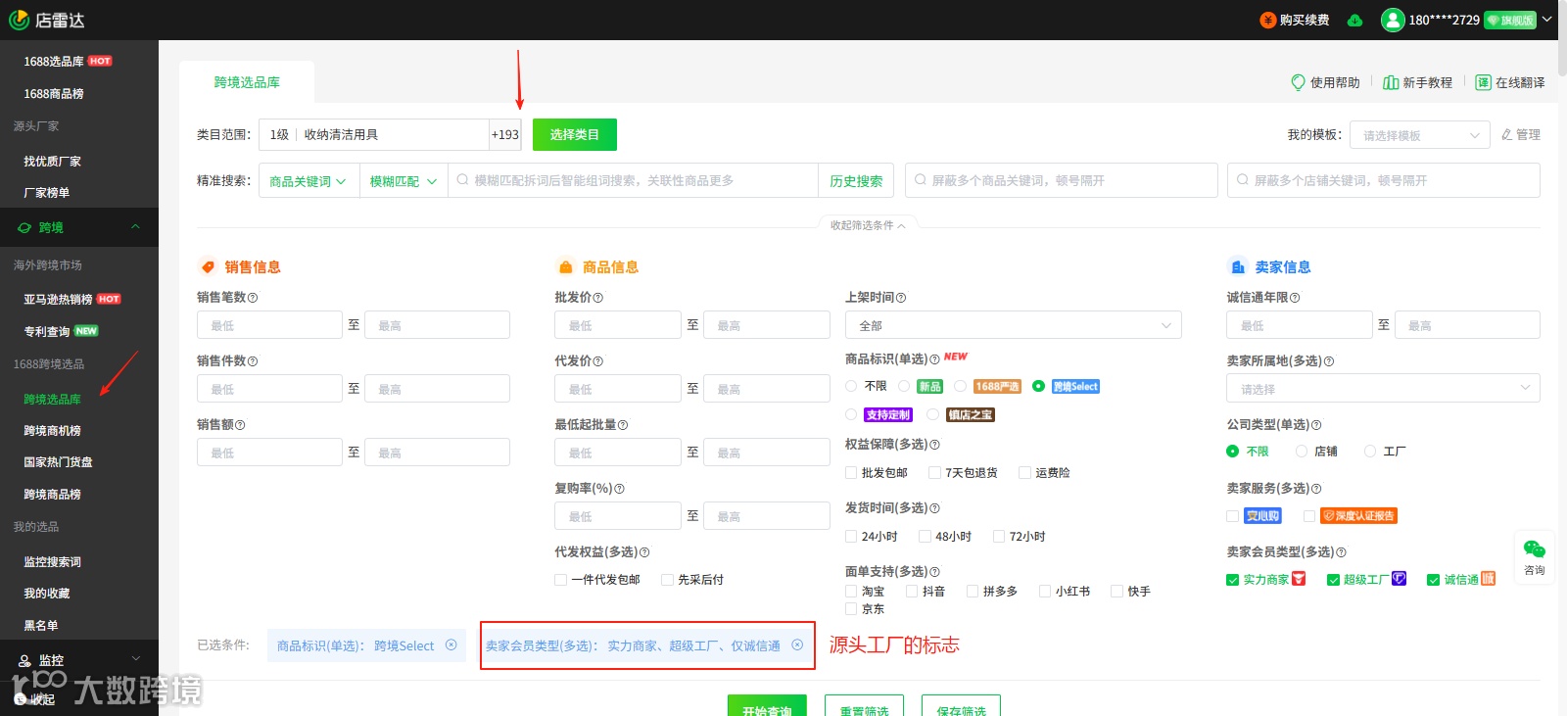The width and height of the screenshot is (1567, 716).
Task: Click the 跨境 sidebar section icon
Action: [24, 228]
